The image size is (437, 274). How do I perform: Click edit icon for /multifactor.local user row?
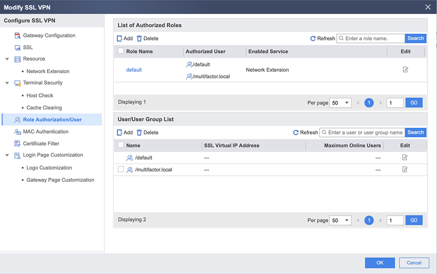pyautogui.click(x=405, y=169)
